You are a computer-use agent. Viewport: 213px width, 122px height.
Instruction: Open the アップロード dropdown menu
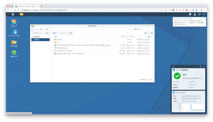point(37,33)
